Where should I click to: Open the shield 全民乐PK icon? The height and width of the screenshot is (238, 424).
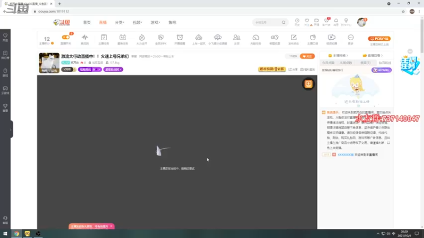(161, 37)
